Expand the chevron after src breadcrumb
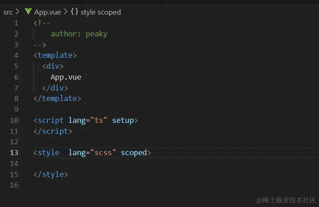Viewport: 319px width, 207px height. tap(17, 12)
